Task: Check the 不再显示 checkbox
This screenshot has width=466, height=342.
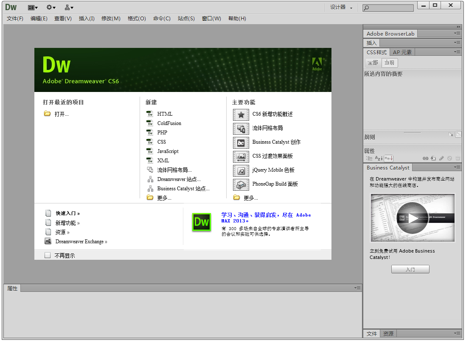Action: (x=48, y=256)
